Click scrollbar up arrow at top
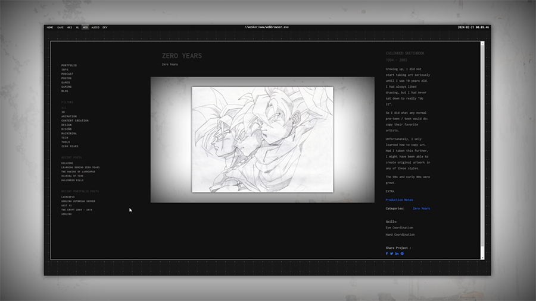Image resolution: width=536 pixels, height=301 pixels. click(x=482, y=43)
